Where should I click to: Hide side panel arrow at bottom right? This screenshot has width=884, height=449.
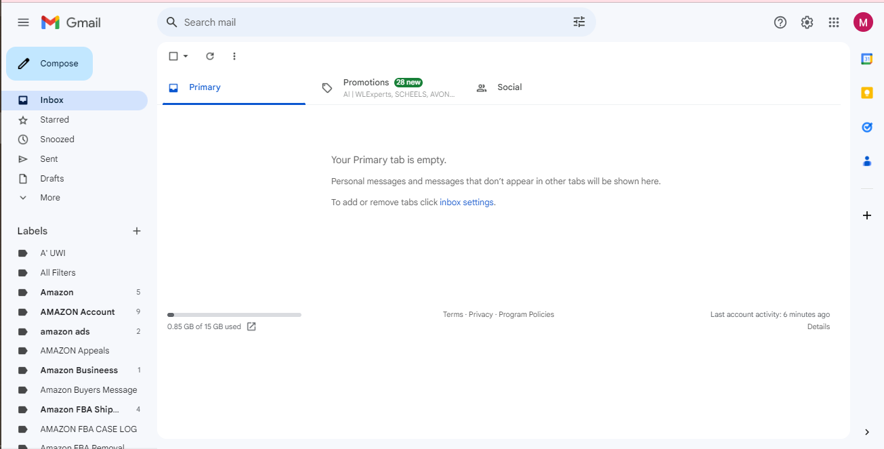click(x=867, y=432)
